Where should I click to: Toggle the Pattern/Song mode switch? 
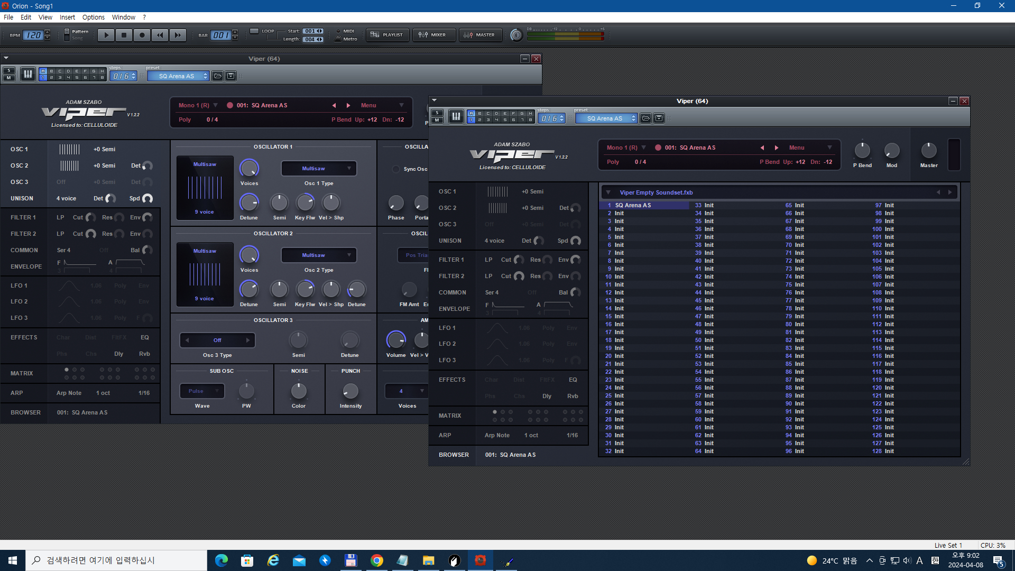pyautogui.click(x=67, y=35)
